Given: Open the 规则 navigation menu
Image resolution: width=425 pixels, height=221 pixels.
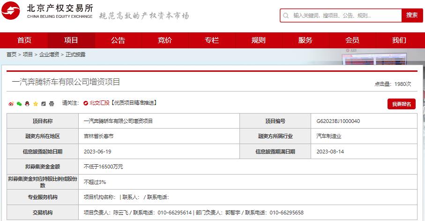Looking at the screenshot, I should click(x=259, y=40).
